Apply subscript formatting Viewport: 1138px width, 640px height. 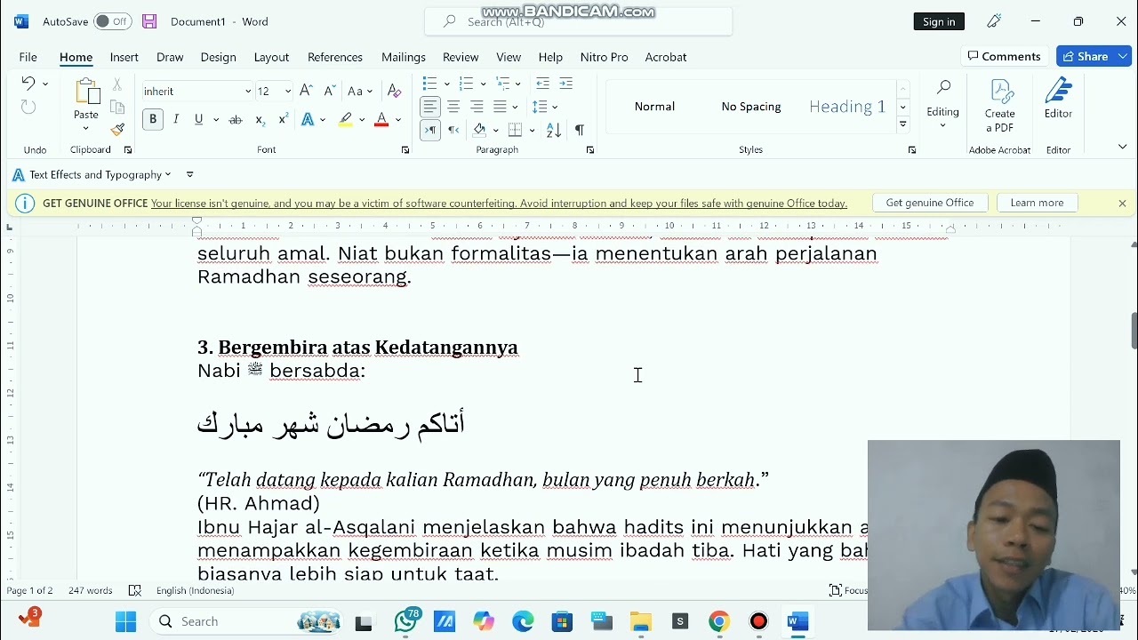[x=260, y=120]
